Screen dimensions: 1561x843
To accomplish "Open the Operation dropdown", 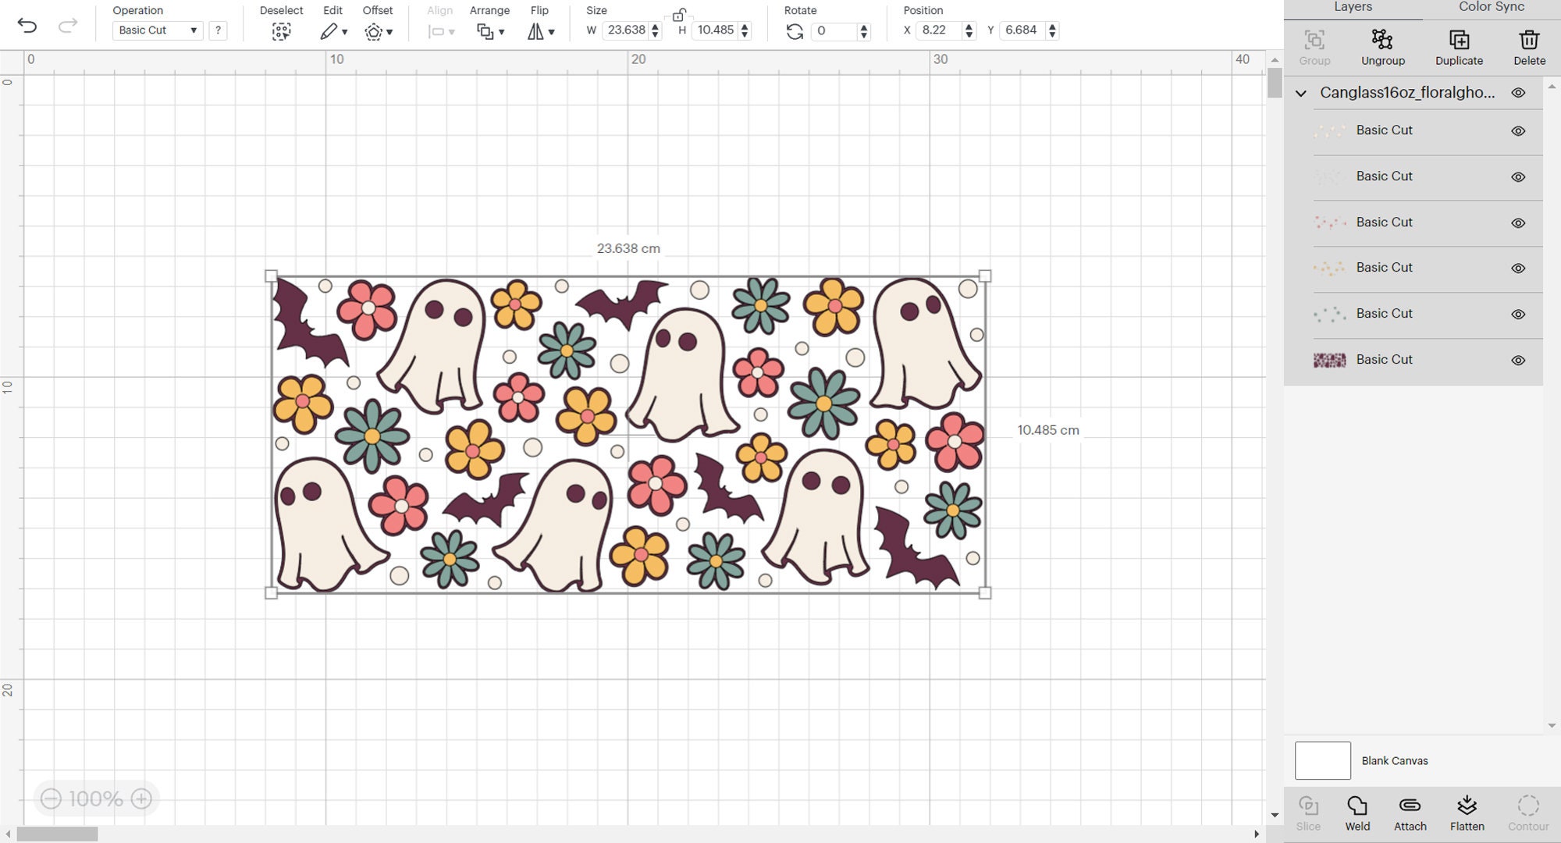I will coord(158,30).
